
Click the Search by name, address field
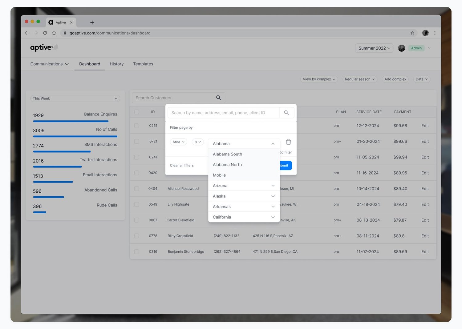[224, 113]
